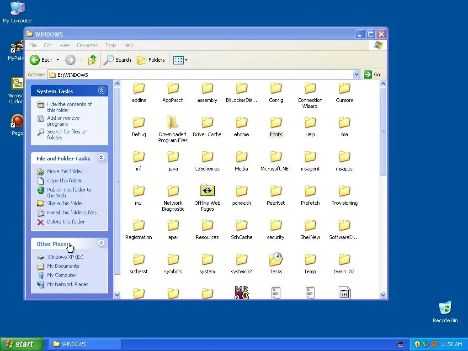The width and height of the screenshot is (468, 351).
Task: Select the security folder icon
Action: (276, 226)
